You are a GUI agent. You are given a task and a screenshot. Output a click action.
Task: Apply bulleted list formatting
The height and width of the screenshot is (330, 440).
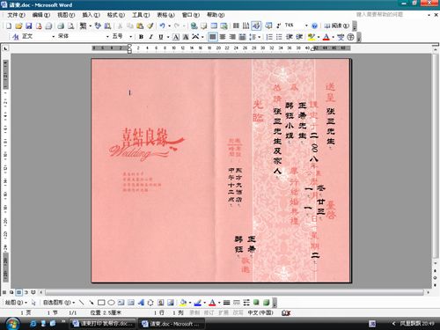coord(279,37)
